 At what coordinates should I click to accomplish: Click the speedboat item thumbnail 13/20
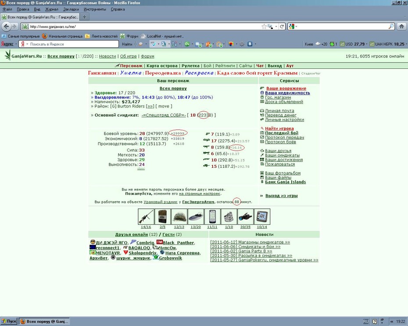[x=196, y=216]
